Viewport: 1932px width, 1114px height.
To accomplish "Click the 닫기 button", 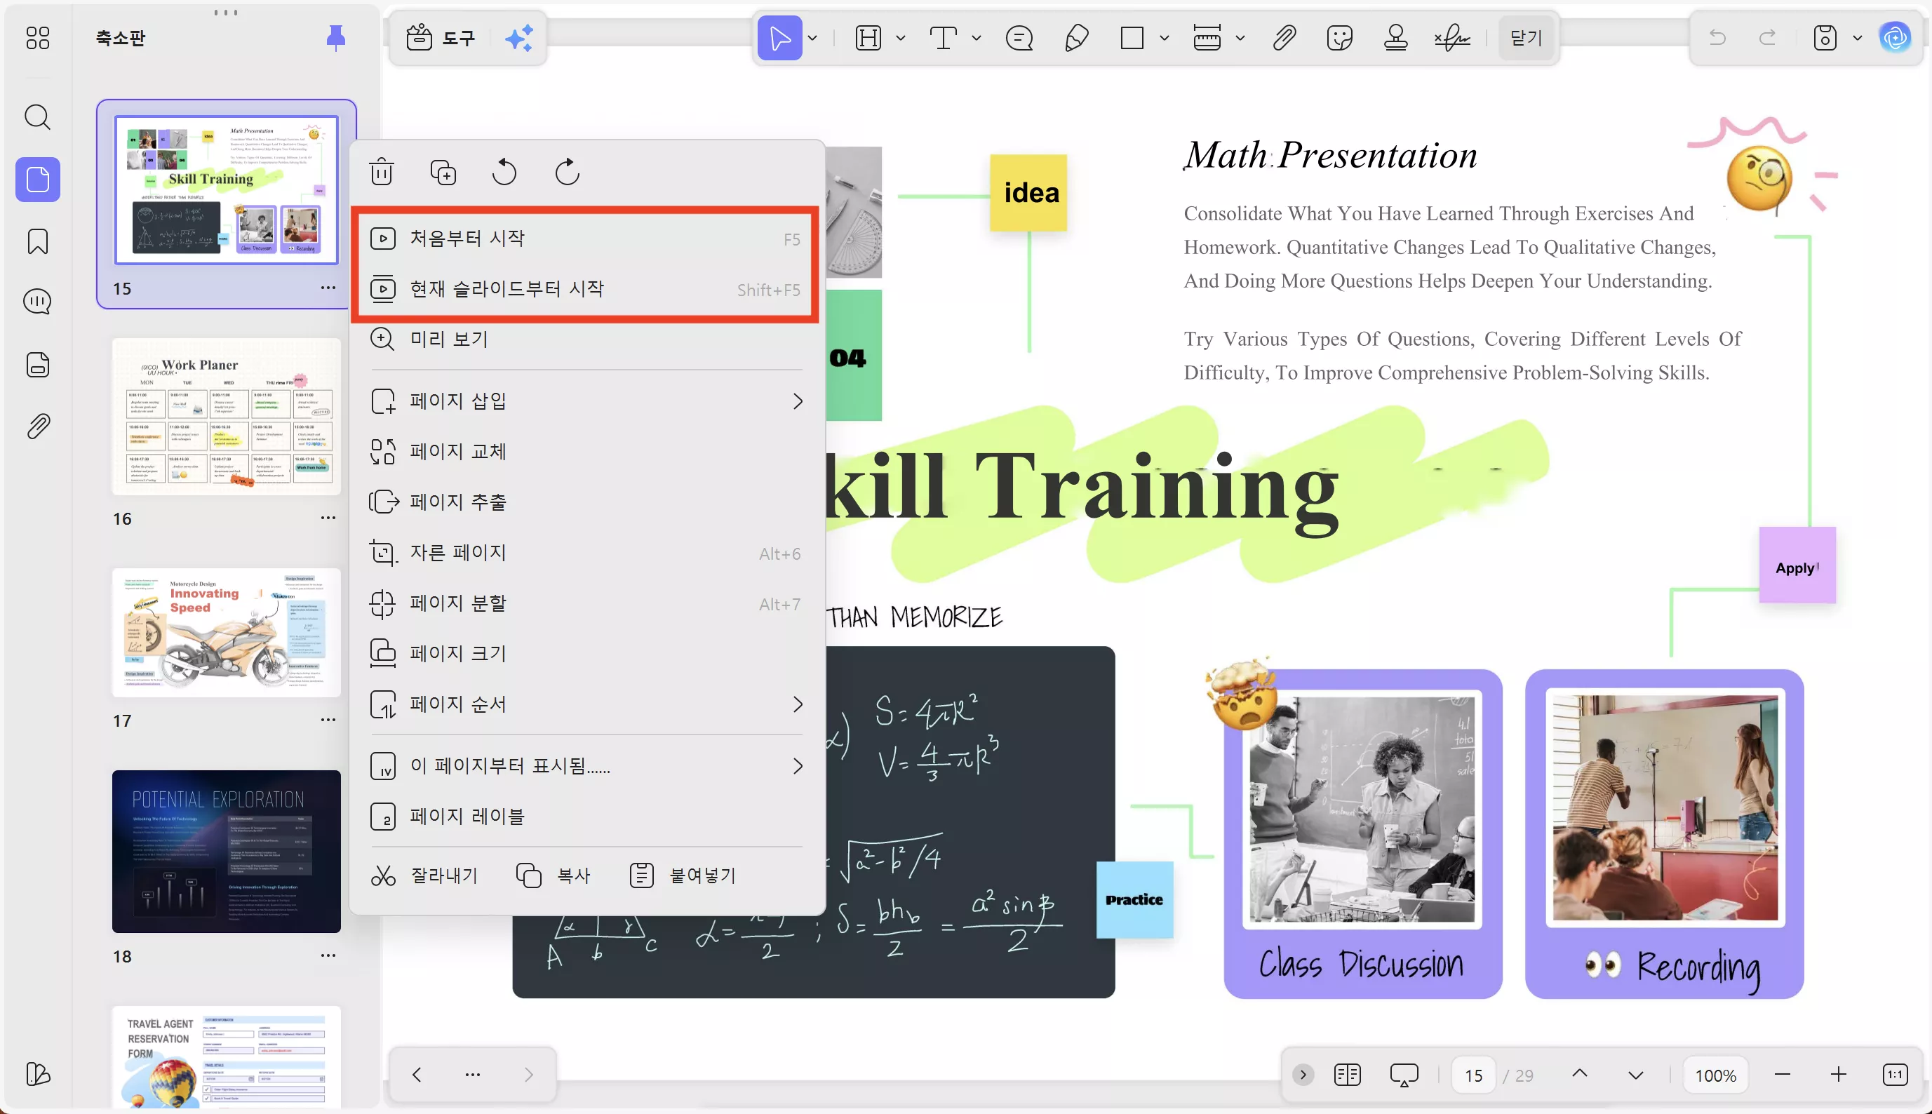I will (x=1525, y=36).
